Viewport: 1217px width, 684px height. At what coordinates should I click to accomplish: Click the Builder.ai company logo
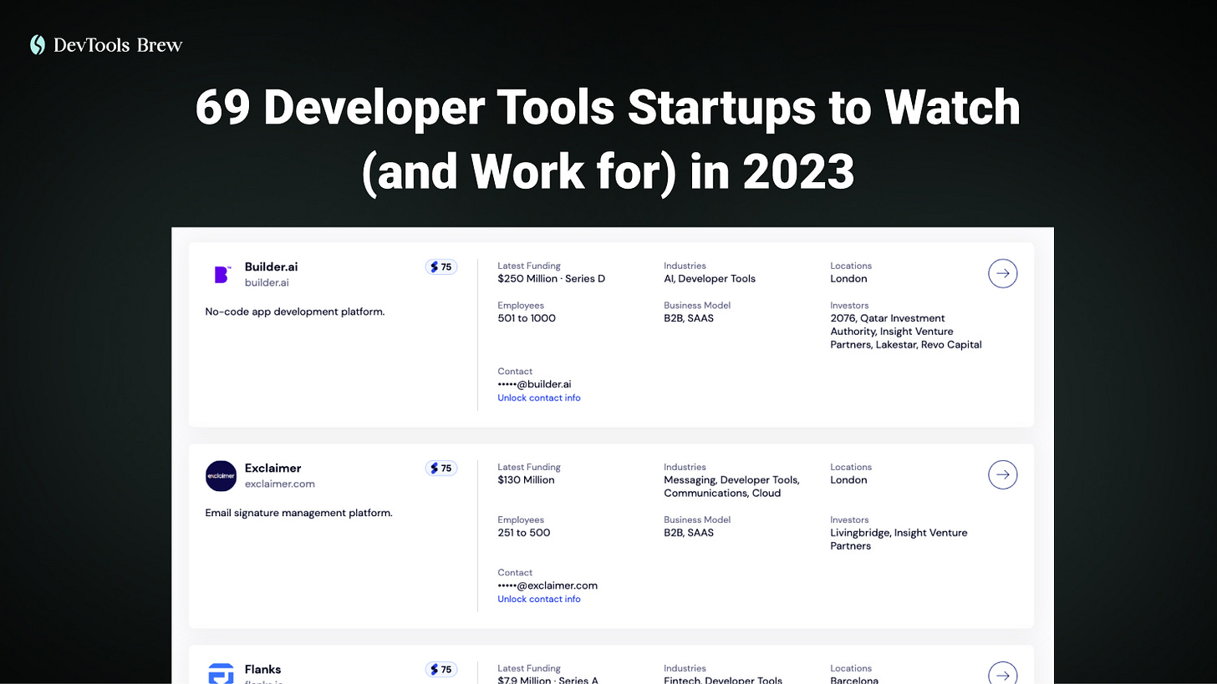click(x=222, y=275)
